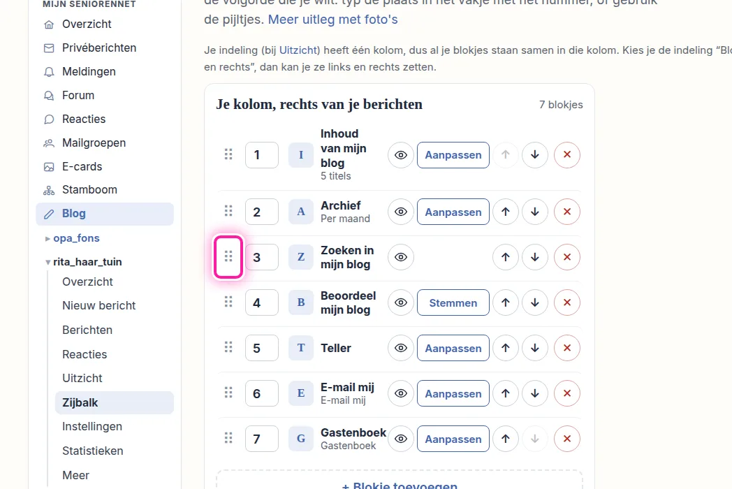732x489 pixels.
Task: Open E-cards in the sidebar
Action: pyautogui.click(x=105, y=166)
